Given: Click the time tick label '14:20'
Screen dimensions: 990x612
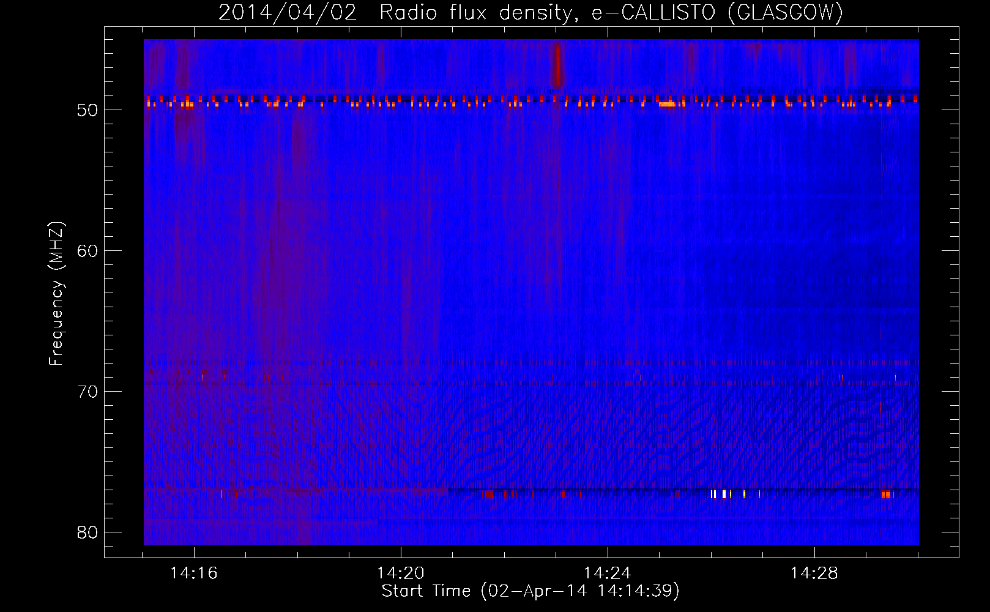Looking at the screenshot, I should (x=401, y=573).
